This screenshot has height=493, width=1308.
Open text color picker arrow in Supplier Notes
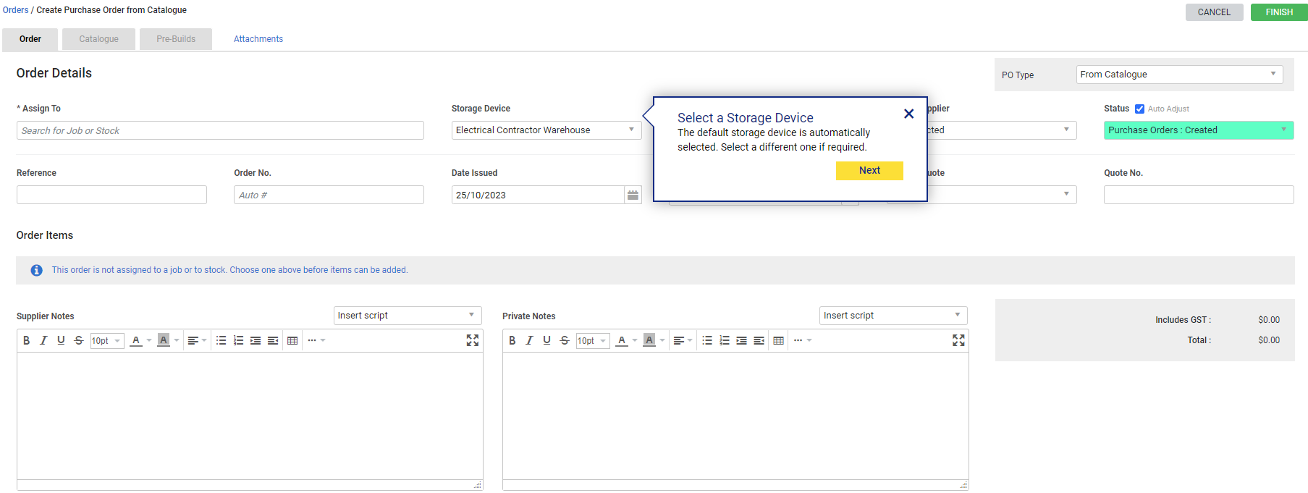coord(149,340)
